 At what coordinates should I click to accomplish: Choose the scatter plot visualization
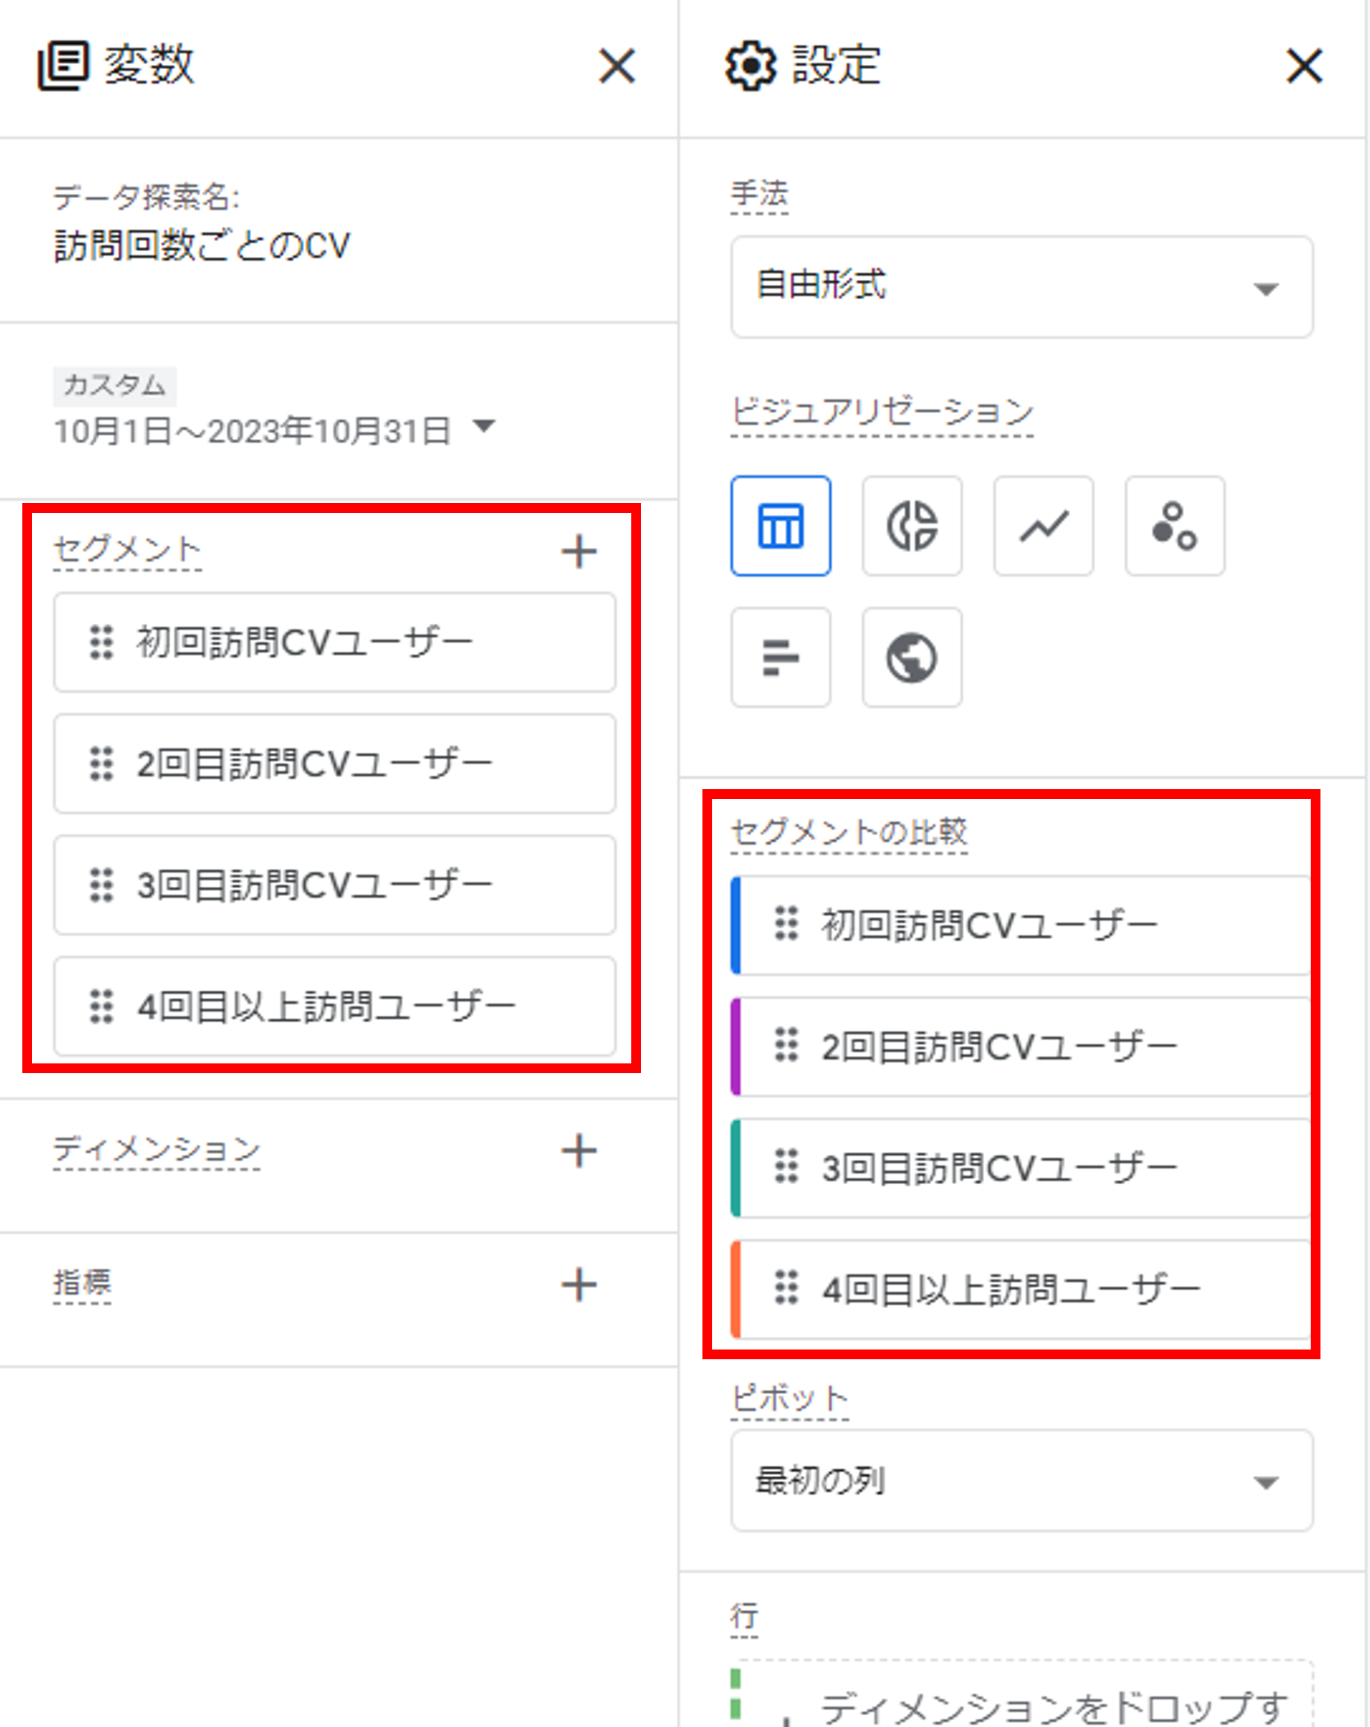(1174, 526)
